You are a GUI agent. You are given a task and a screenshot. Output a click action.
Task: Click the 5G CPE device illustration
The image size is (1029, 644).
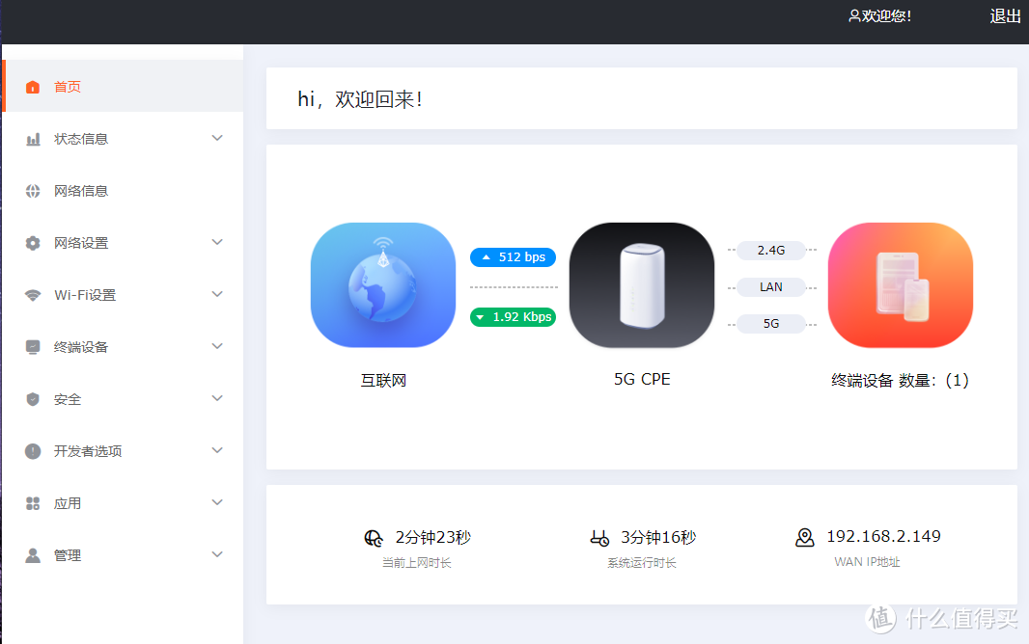click(x=641, y=284)
